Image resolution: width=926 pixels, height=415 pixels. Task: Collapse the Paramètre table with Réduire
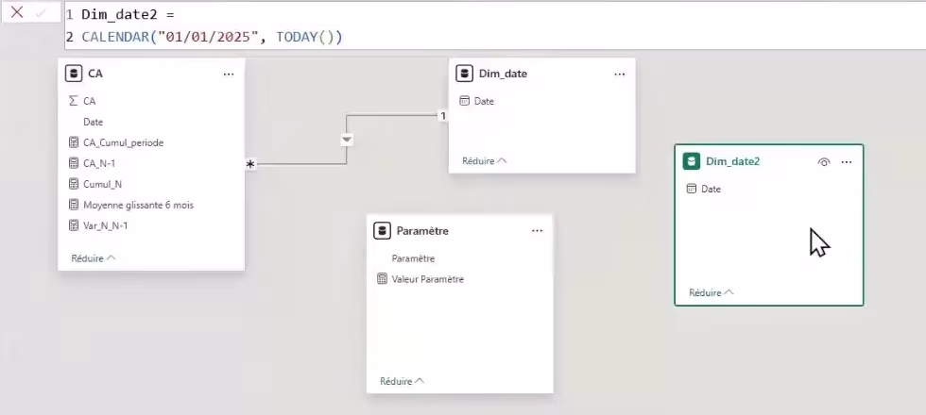(x=402, y=381)
